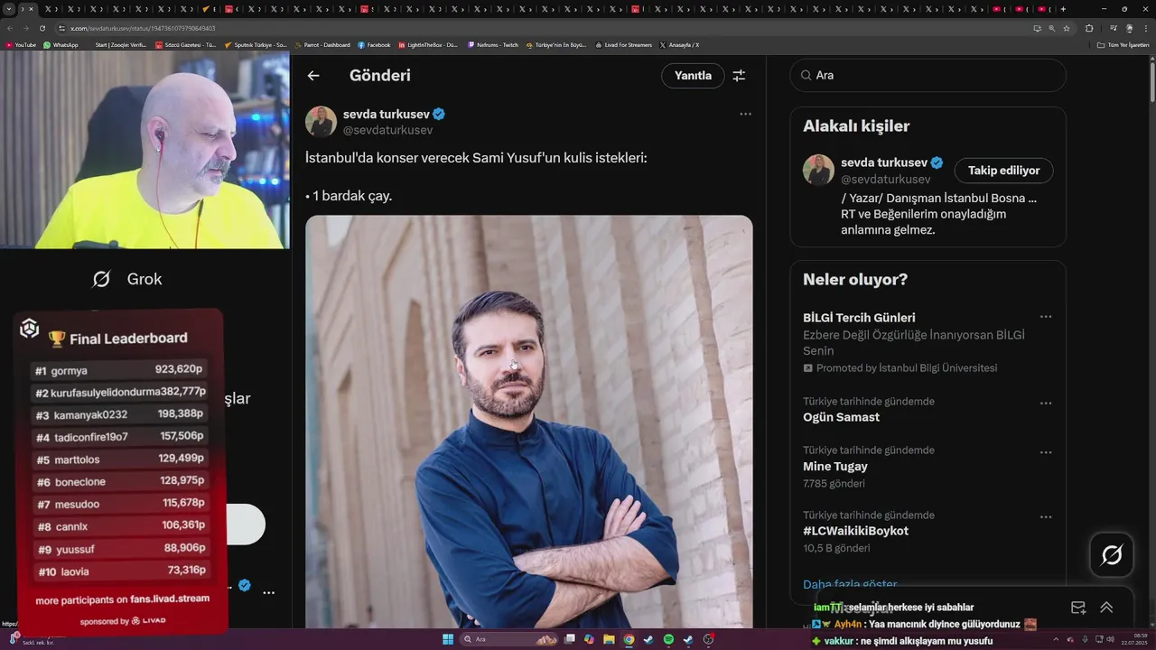This screenshot has height=650, width=1156.
Task: Open sevda turkusev in Alakalı kişiler panel
Action: click(x=884, y=162)
